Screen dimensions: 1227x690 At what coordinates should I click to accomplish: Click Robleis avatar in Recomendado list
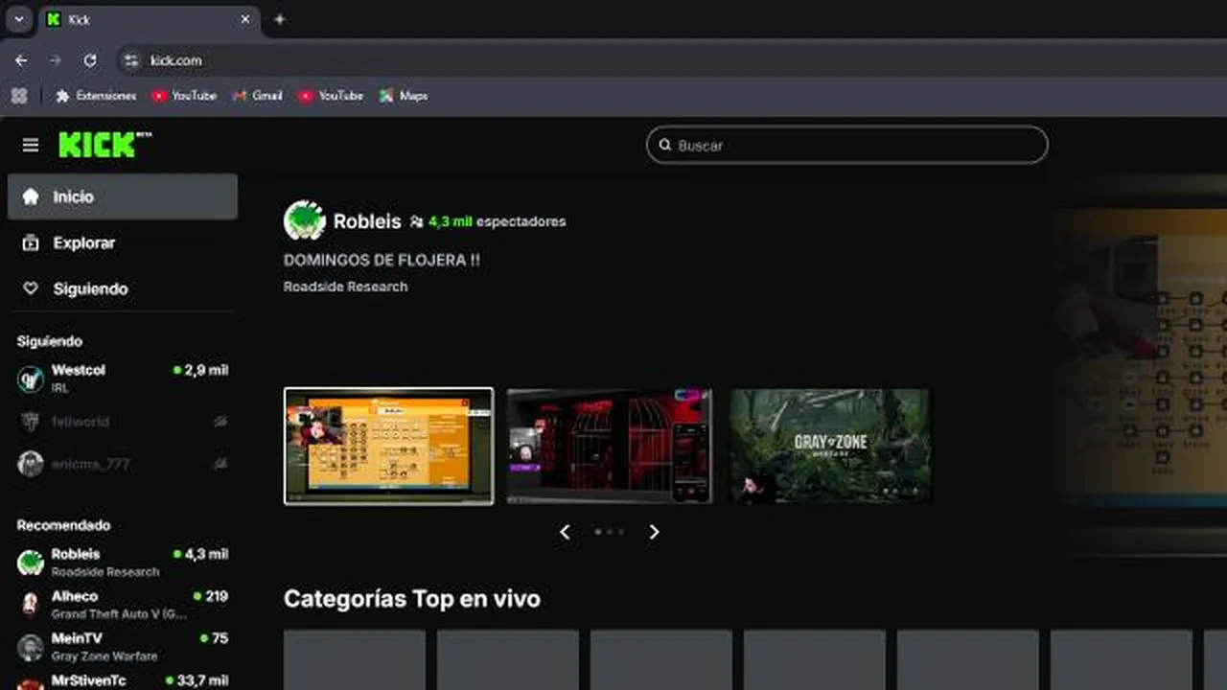tap(31, 563)
